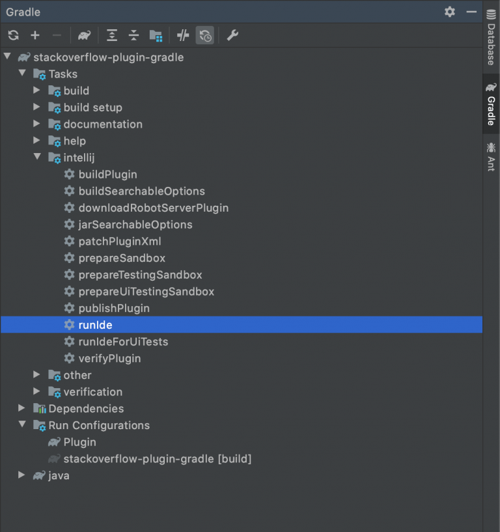This screenshot has width=500, height=532.
Task: Click folder icon beside verification
Action: click(54, 392)
